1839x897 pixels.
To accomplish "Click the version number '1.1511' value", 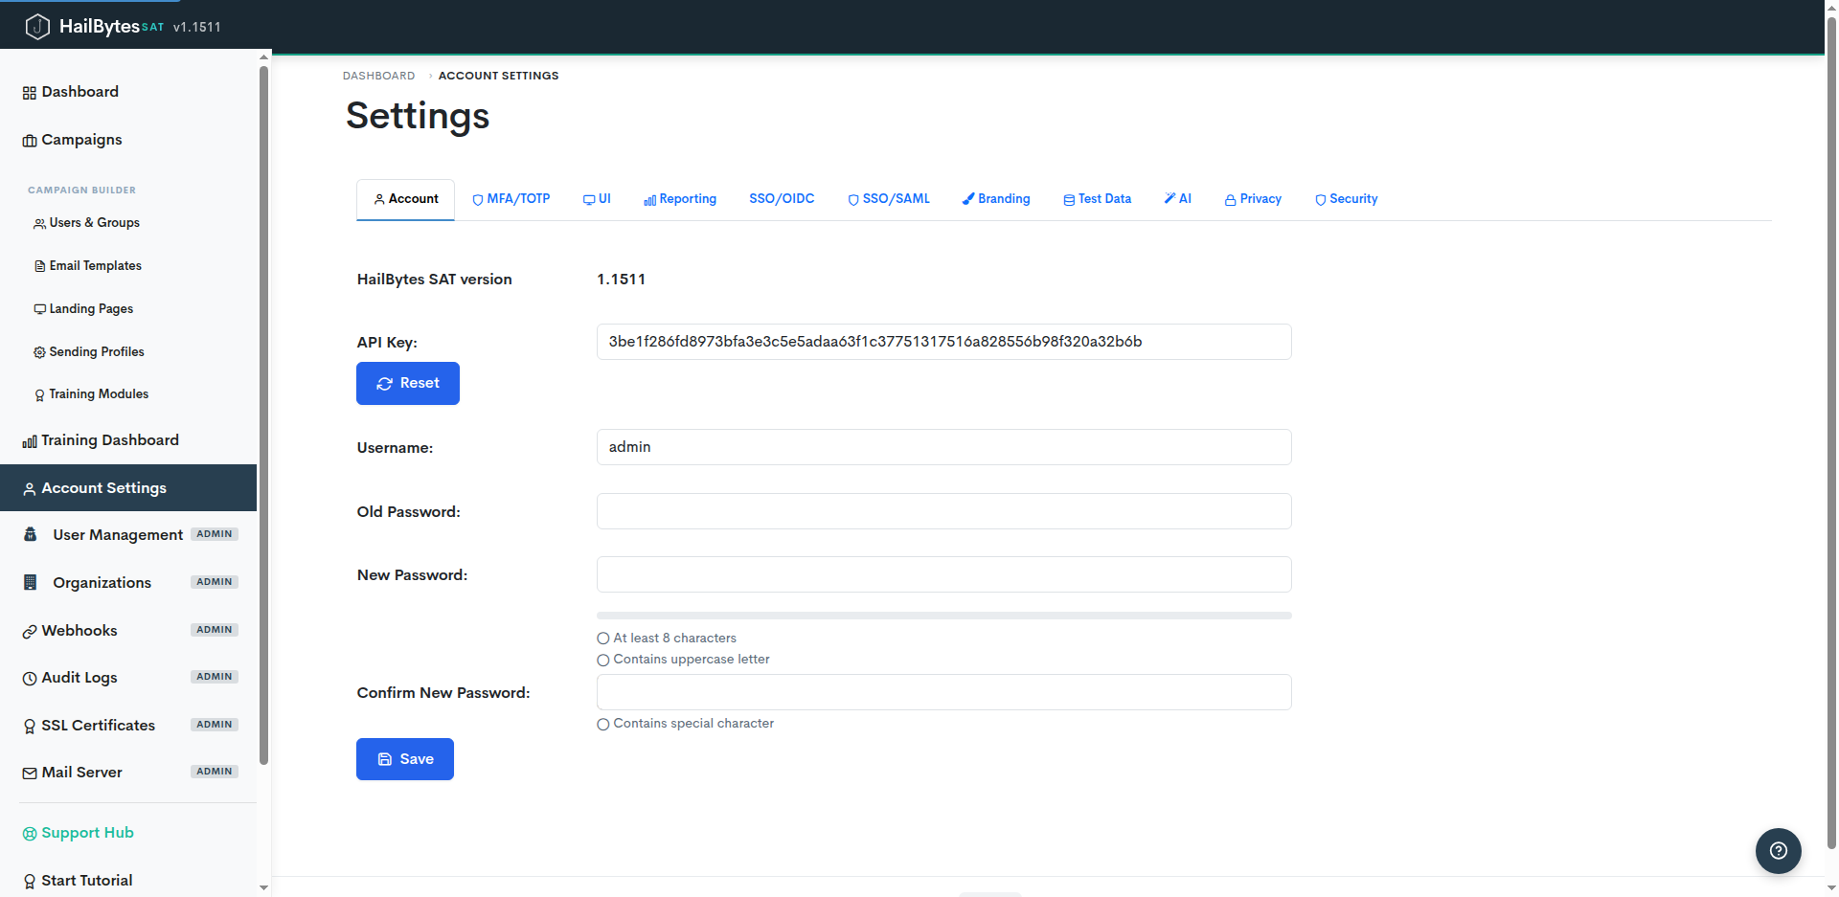I will [622, 280].
